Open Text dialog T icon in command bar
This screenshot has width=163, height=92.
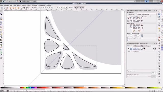point(159,69)
